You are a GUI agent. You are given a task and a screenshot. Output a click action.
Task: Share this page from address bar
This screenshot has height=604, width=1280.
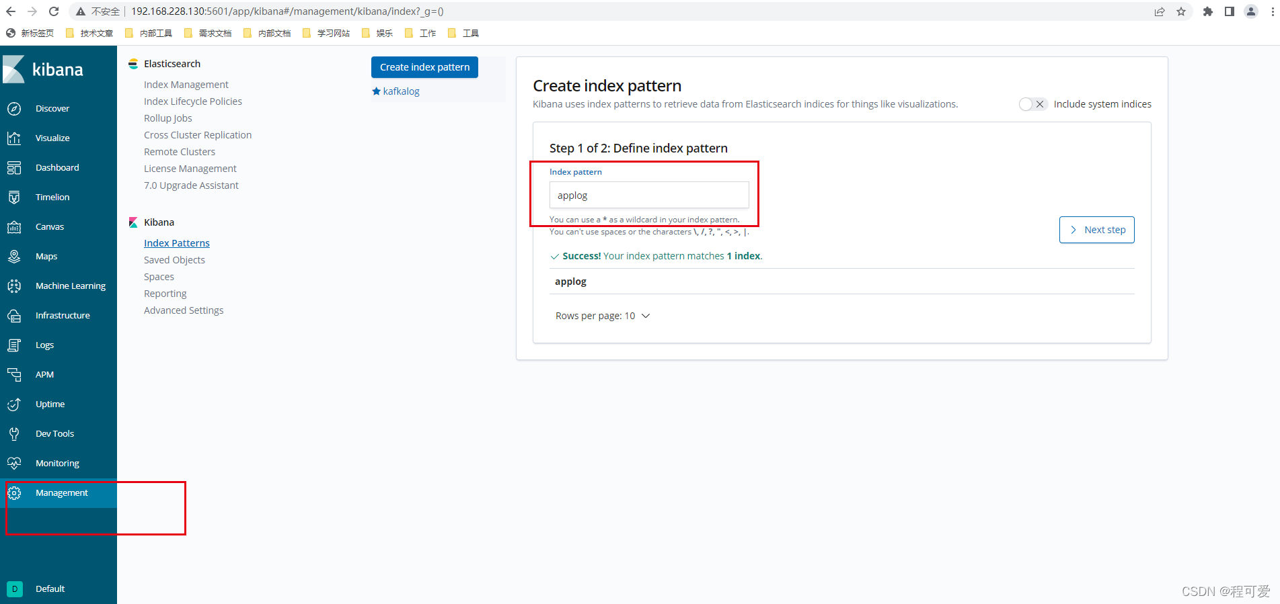(1160, 11)
